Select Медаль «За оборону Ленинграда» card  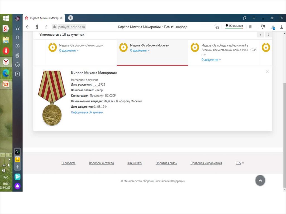point(81,52)
